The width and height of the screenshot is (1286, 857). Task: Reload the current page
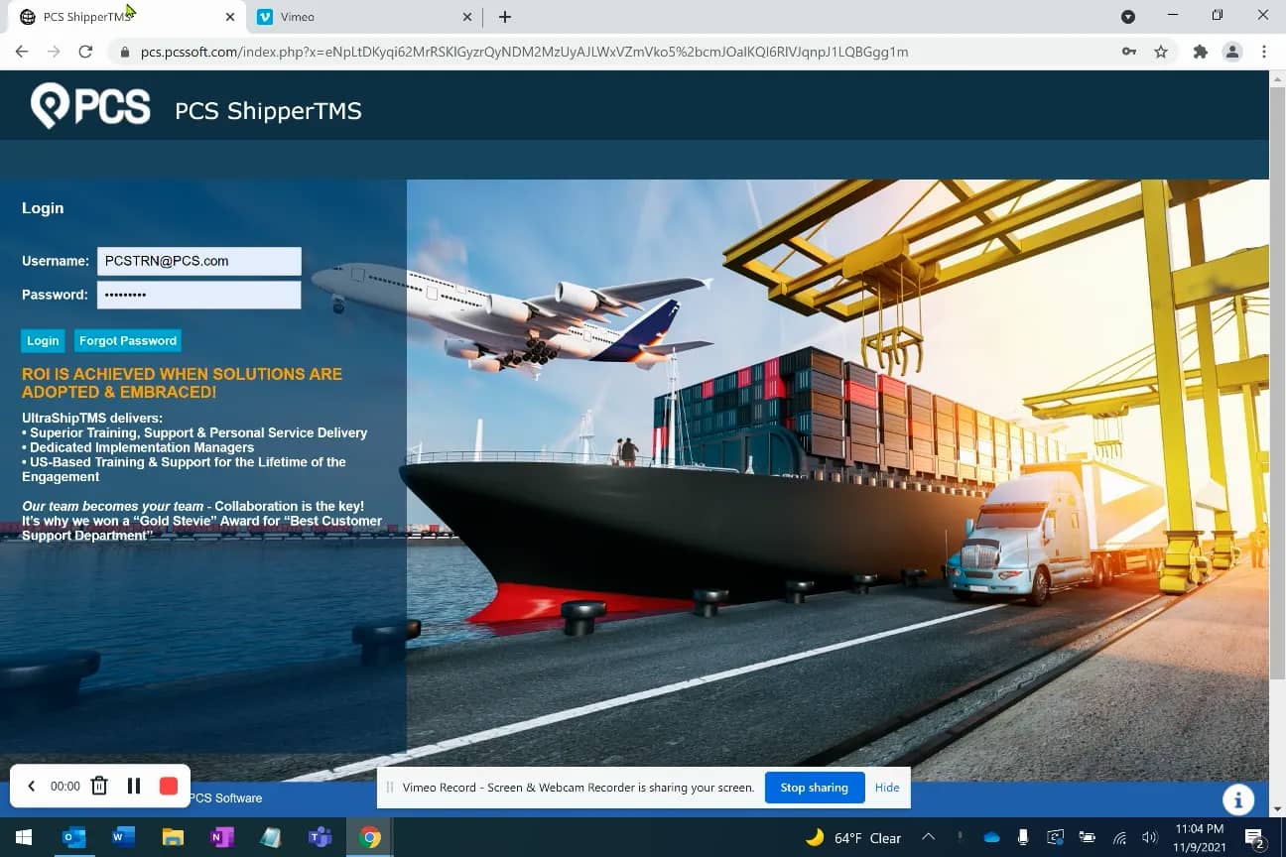click(x=85, y=52)
